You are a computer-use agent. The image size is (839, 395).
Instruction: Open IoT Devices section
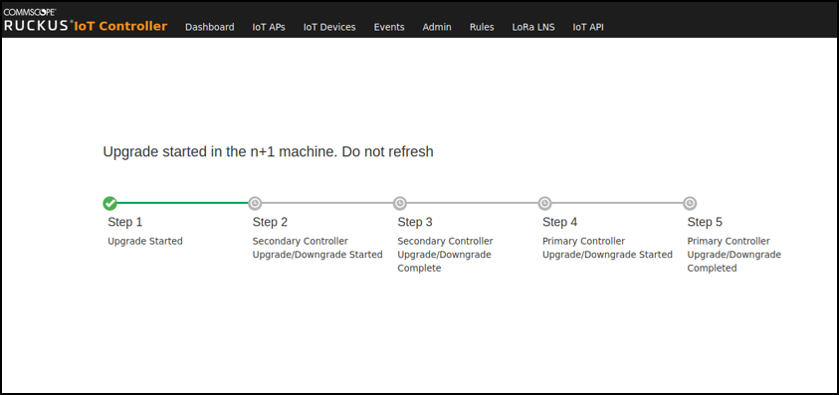click(x=329, y=27)
